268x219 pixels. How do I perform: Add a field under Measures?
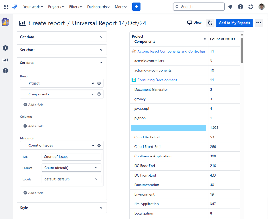34,193
